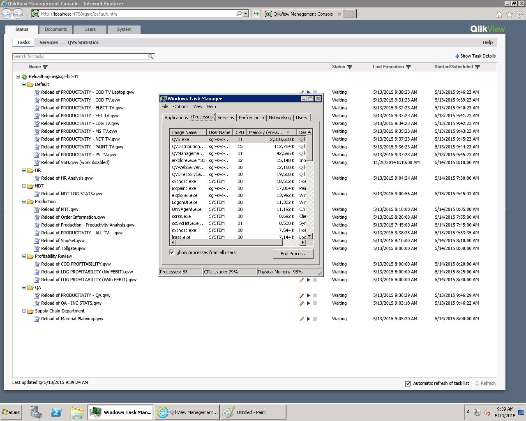Viewport: 526px width, 421px height.
Task: Switch to the Users tab in QlikView console
Action: coord(90,30)
